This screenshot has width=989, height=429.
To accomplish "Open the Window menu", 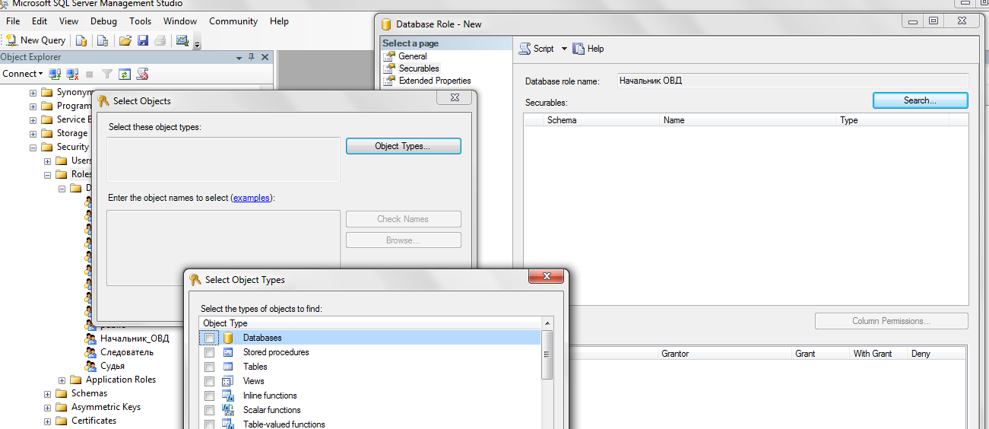I will (180, 21).
